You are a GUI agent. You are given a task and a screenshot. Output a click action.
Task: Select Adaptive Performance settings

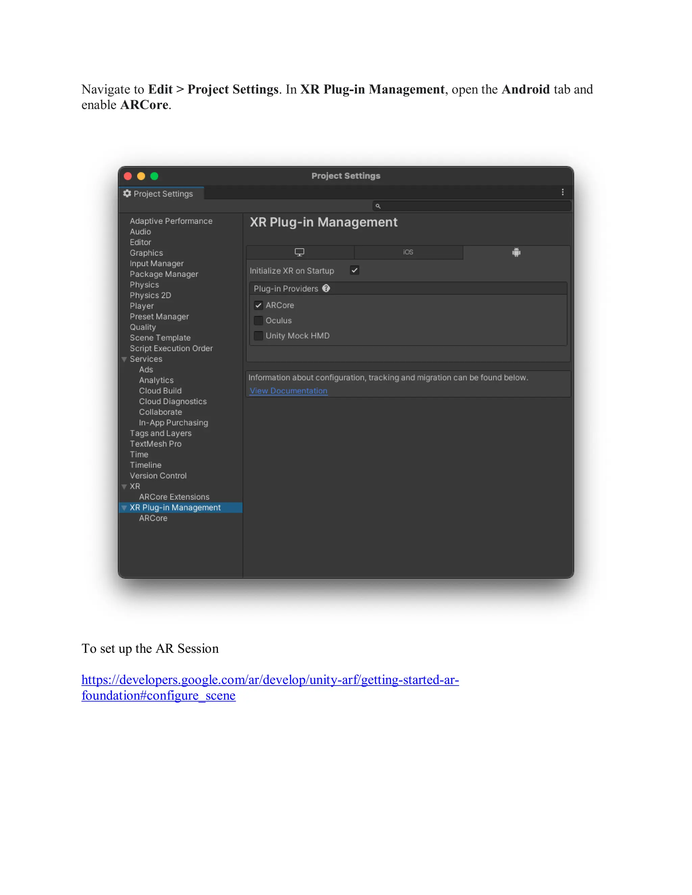click(171, 221)
